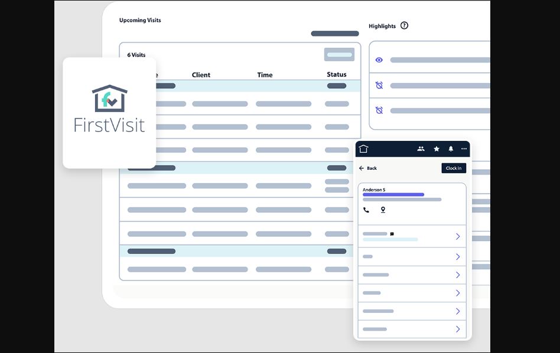Image resolution: width=560 pixels, height=353 pixels.
Task: Click the Upcoming Visits heading
Action: (140, 20)
